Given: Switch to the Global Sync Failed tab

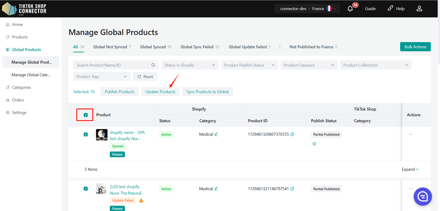Looking at the screenshot, I should click(x=200, y=47).
